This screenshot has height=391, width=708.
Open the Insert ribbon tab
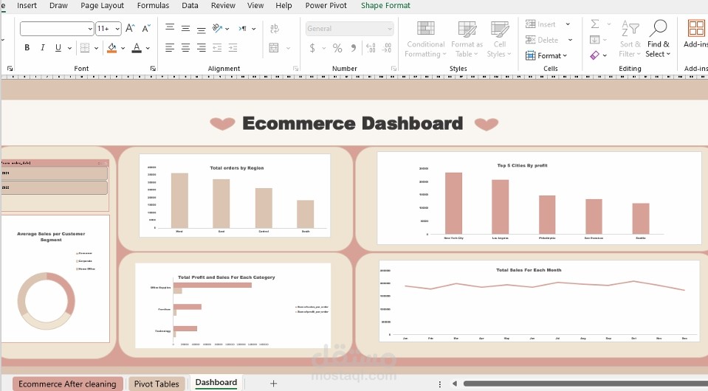[27, 5]
